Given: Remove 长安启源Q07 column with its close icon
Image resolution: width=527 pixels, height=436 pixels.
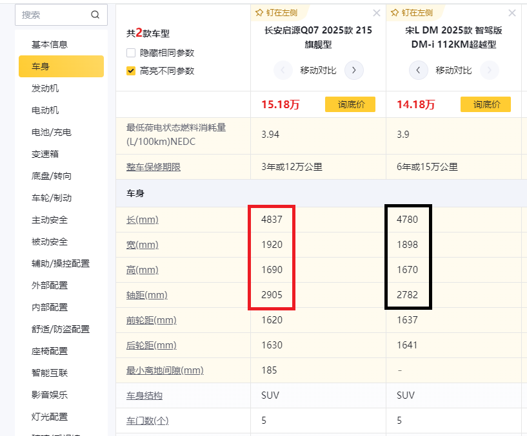Looking at the screenshot, I should pyautogui.click(x=377, y=13).
